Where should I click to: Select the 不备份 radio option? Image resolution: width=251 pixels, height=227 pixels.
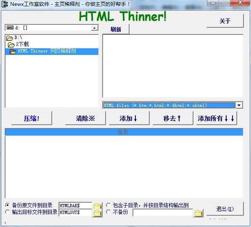tap(108, 212)
